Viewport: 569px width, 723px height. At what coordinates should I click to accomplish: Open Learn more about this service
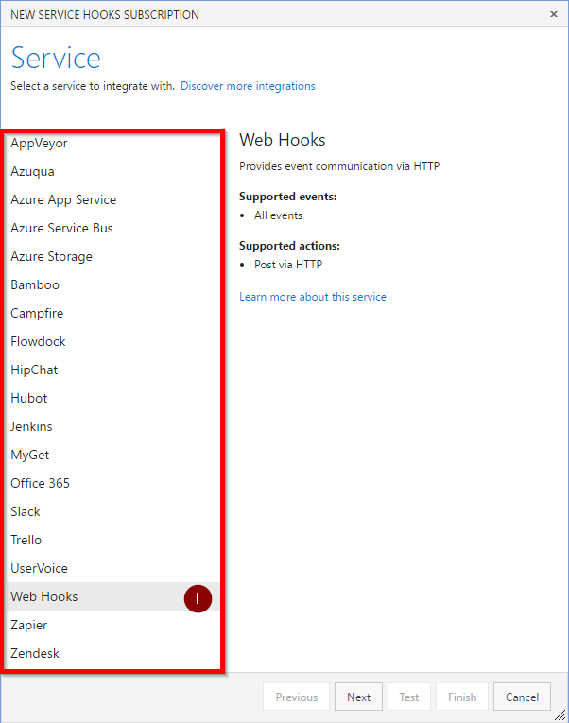(x=313, y=297)
